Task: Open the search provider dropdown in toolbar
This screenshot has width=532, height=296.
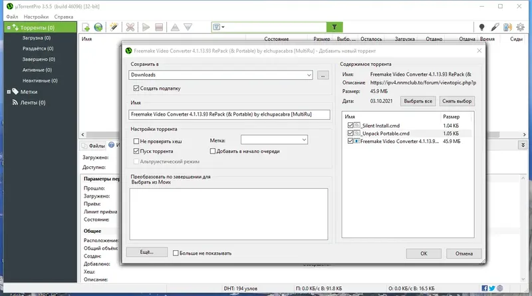Action: (x=219, y=27)
